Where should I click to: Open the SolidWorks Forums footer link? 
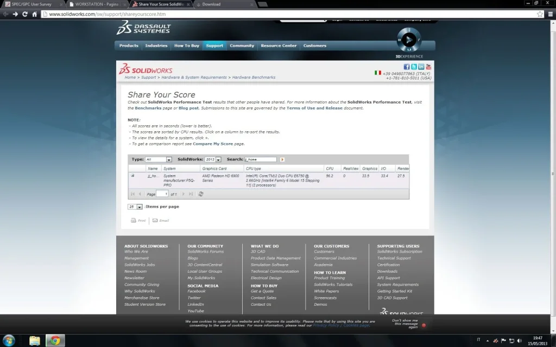pos(205,252)
